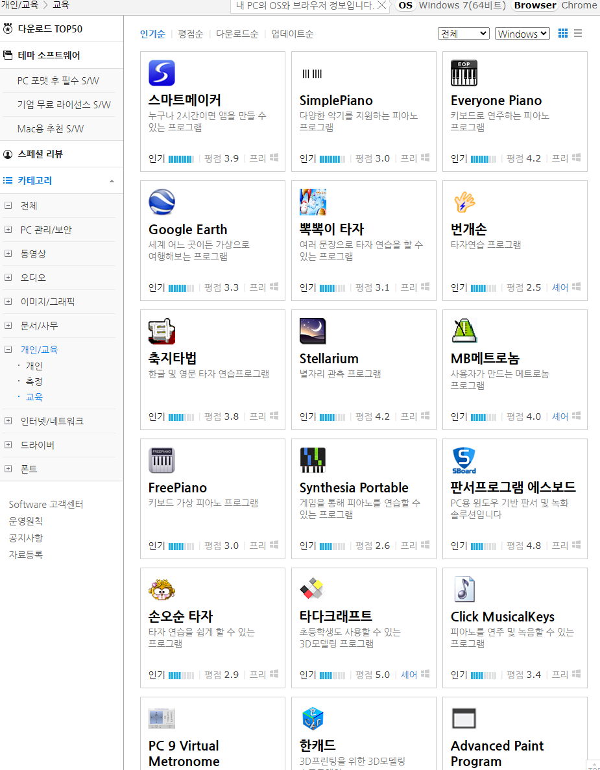Click the Stellarium night sky icon
The image size is (600, 770).
pos(313,331)
